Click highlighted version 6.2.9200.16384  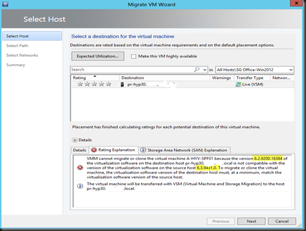268,159
